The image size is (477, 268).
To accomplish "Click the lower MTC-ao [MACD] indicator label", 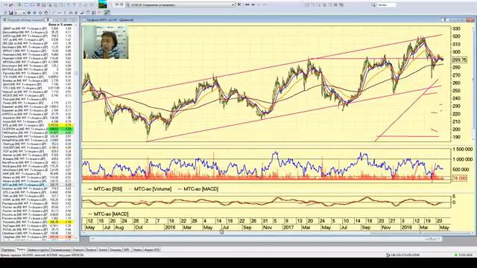I will pyautogui.click(x=111, y=214).
